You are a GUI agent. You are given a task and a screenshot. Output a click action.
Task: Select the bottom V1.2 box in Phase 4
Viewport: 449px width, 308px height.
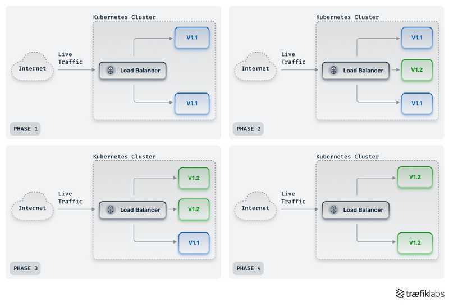[415, 243]
